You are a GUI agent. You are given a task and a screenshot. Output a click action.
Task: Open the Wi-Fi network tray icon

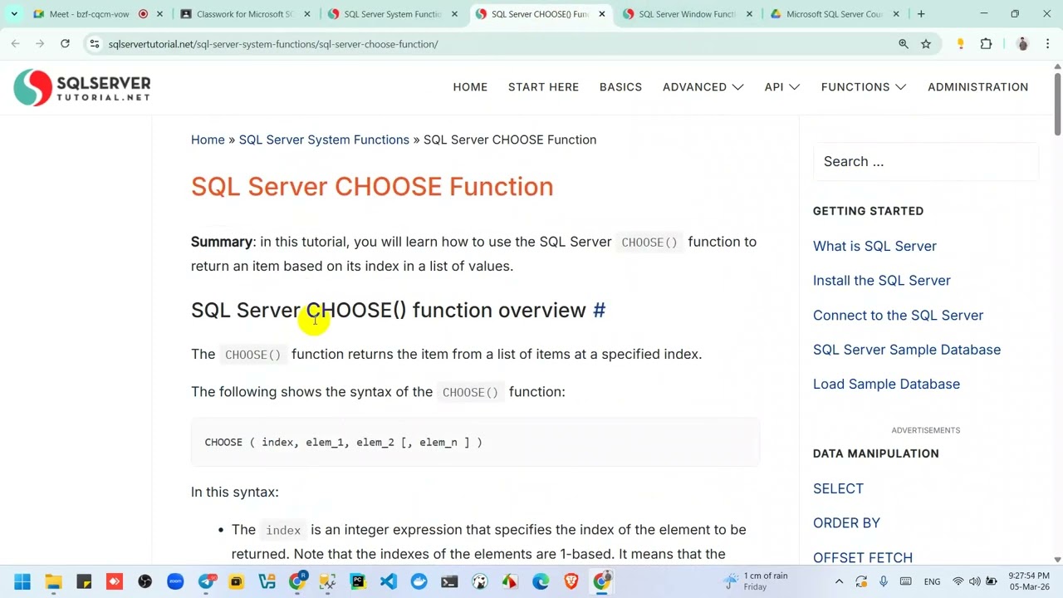click(x=958, y=581)
